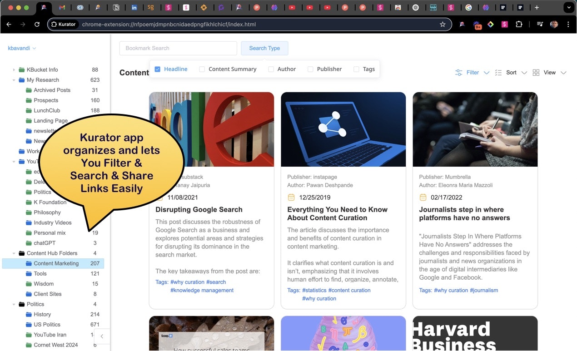Select the Client Sites folder row
This screenshot has width=577, height=351.
click(53, 294)
